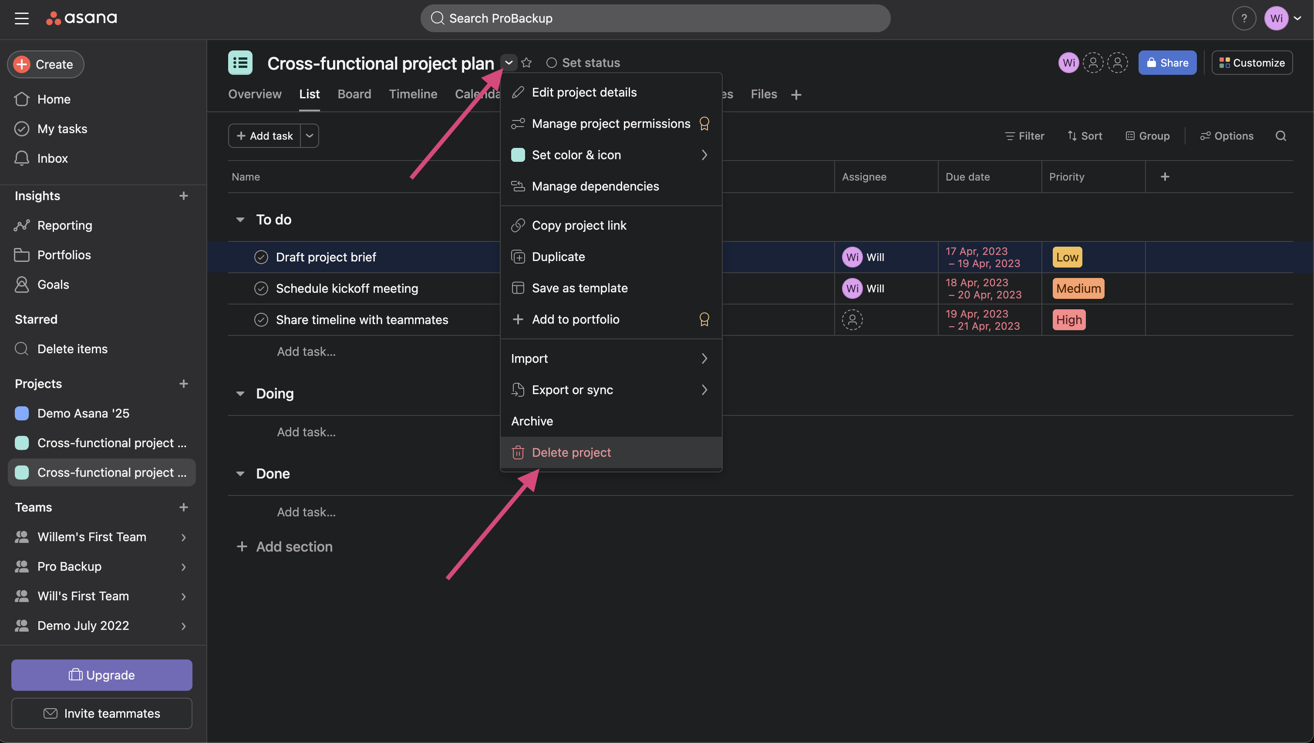Open the Add task dropdown arrow
The height and width of the screenshot is (743, 1314).
(x=309, y=136)
